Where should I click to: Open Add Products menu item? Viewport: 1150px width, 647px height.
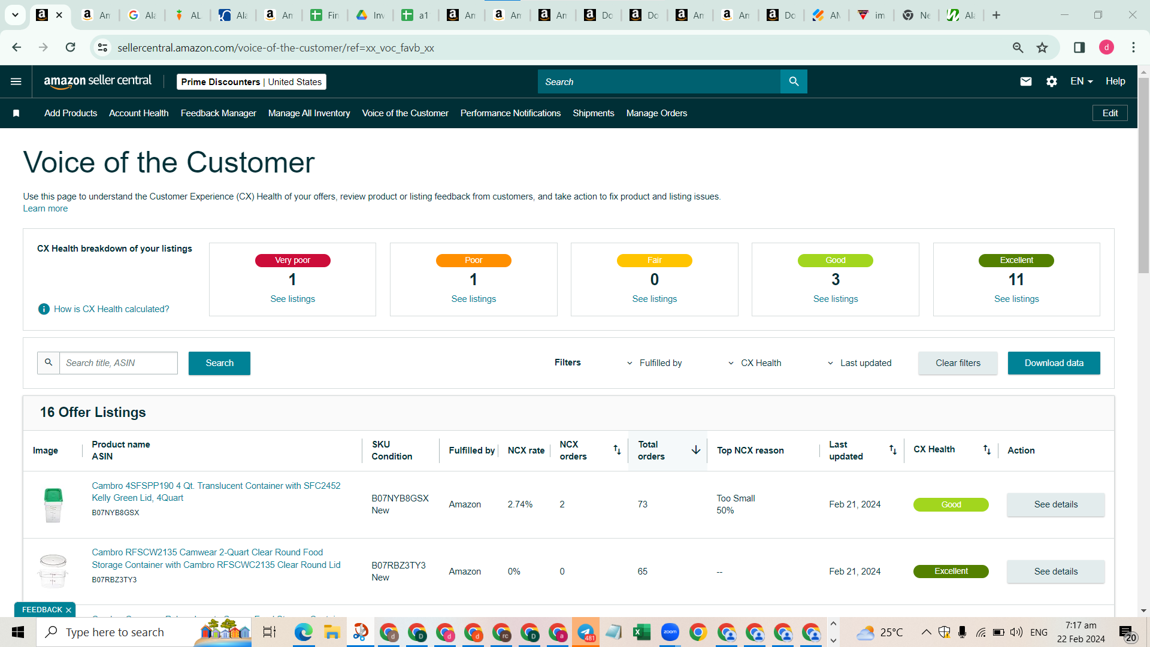click(71, 113)
